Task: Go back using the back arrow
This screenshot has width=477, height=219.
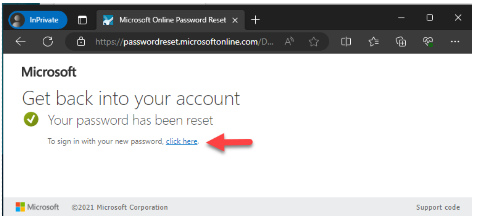Action: (x=21, y=42)
